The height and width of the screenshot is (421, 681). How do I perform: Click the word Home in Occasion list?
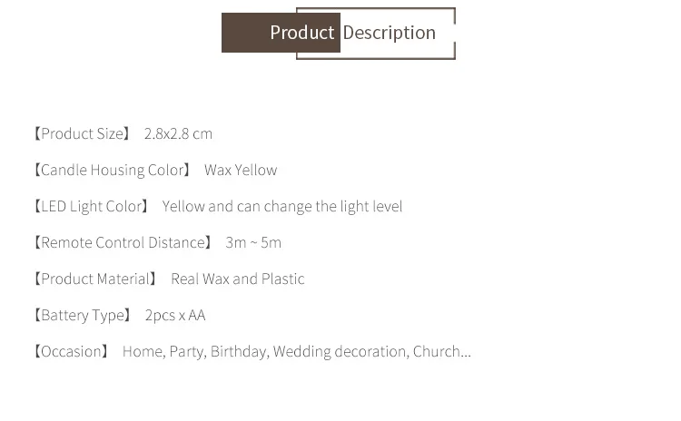click(x=143, y=351)
